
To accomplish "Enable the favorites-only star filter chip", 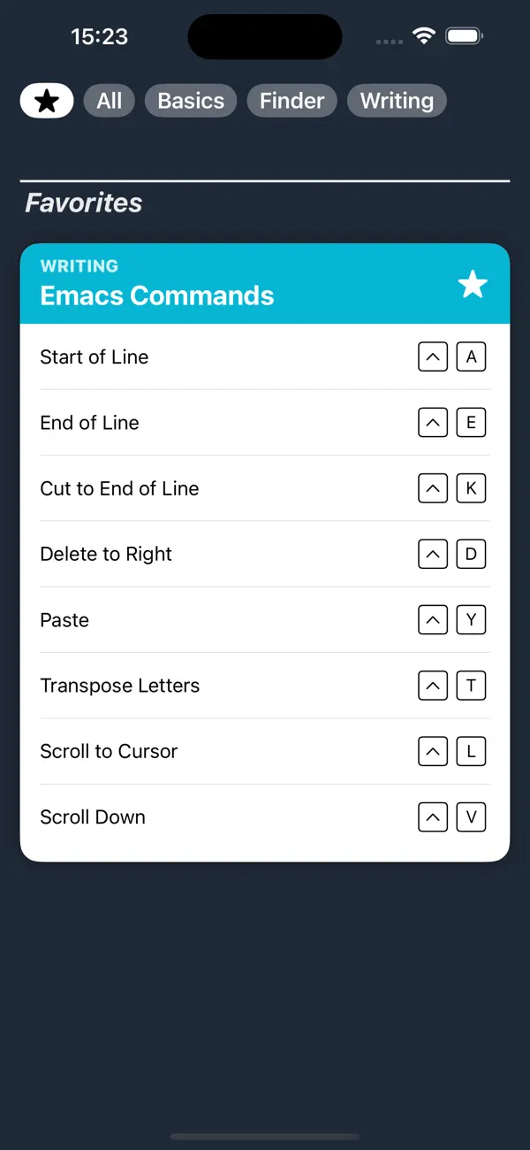I will (x=46, y=100).
